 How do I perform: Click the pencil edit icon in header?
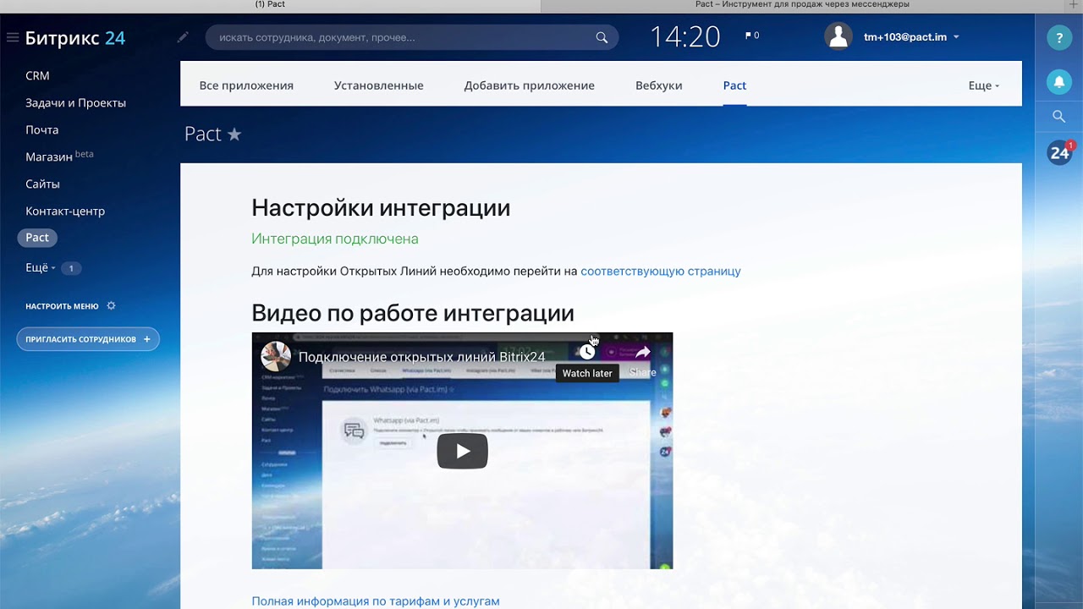[183, 37]
